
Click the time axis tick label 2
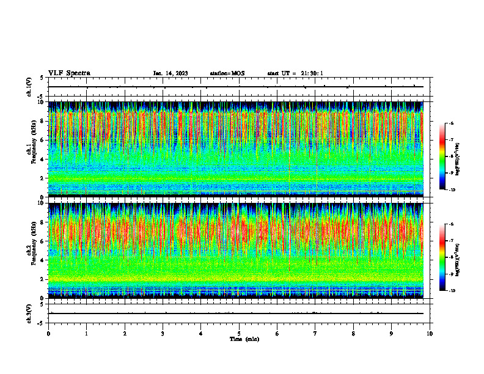tap(125, 334)
